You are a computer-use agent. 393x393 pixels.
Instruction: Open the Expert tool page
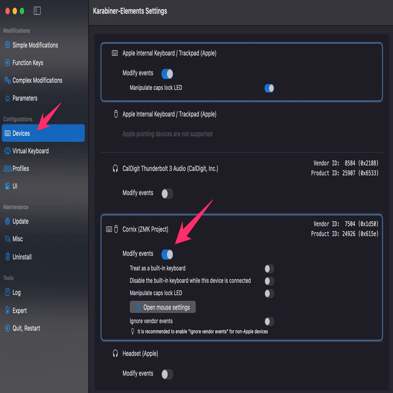[x=43, y=311]
